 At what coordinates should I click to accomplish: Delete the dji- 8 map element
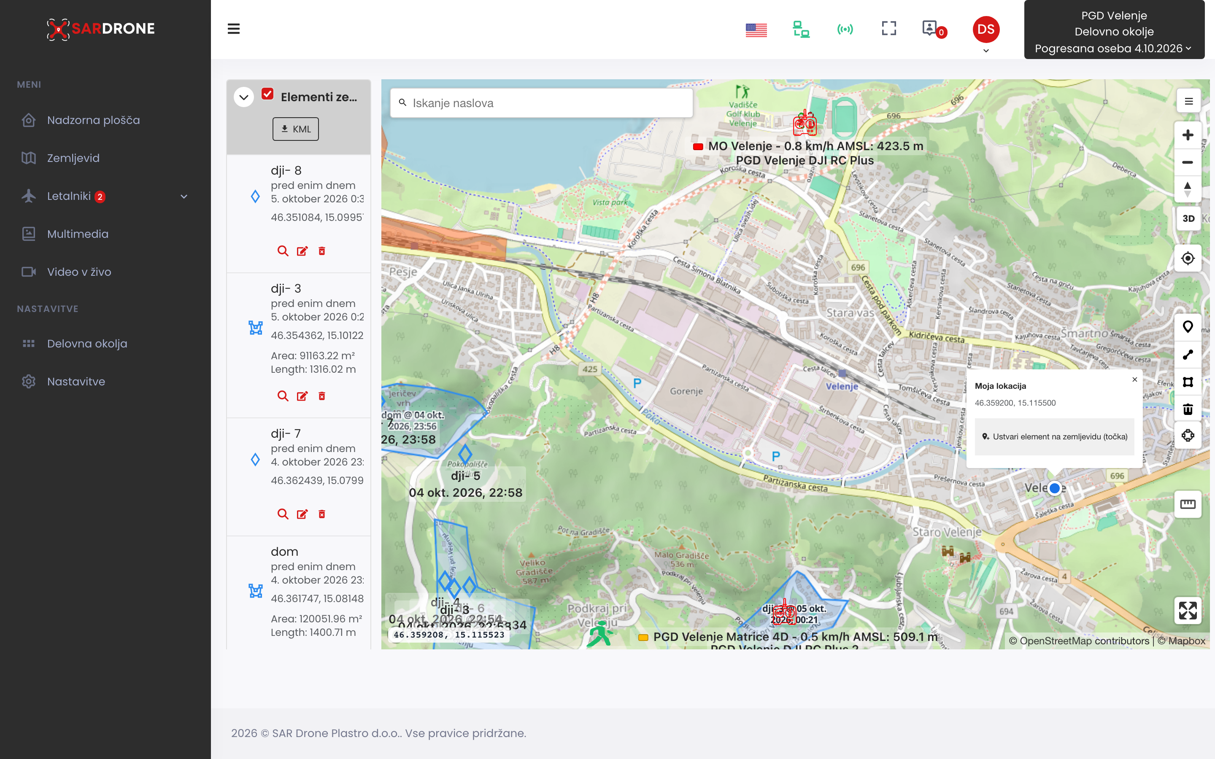point(322,250)
